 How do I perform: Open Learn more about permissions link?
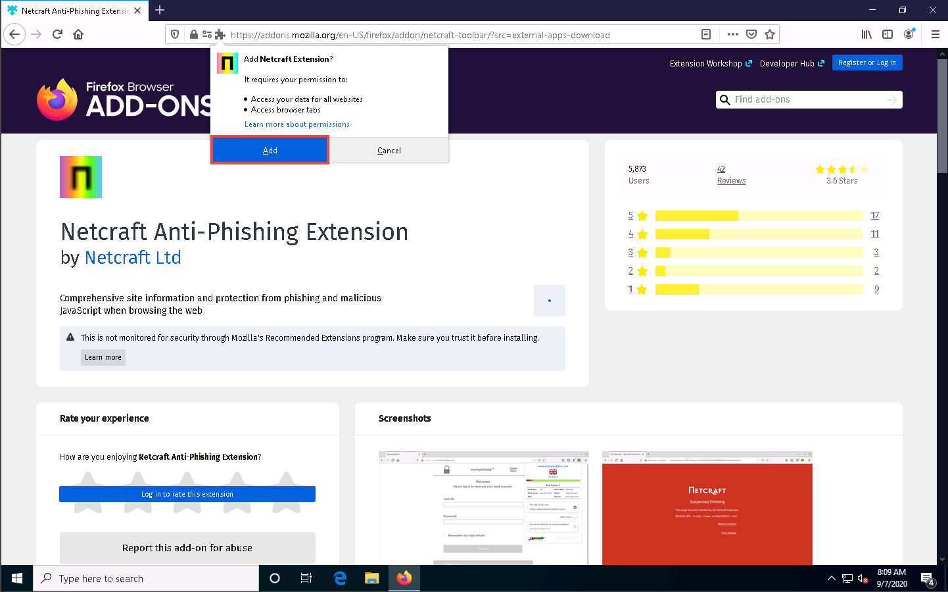(297, 124)
